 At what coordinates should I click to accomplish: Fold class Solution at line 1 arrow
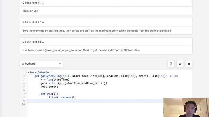tap(26, 72)
